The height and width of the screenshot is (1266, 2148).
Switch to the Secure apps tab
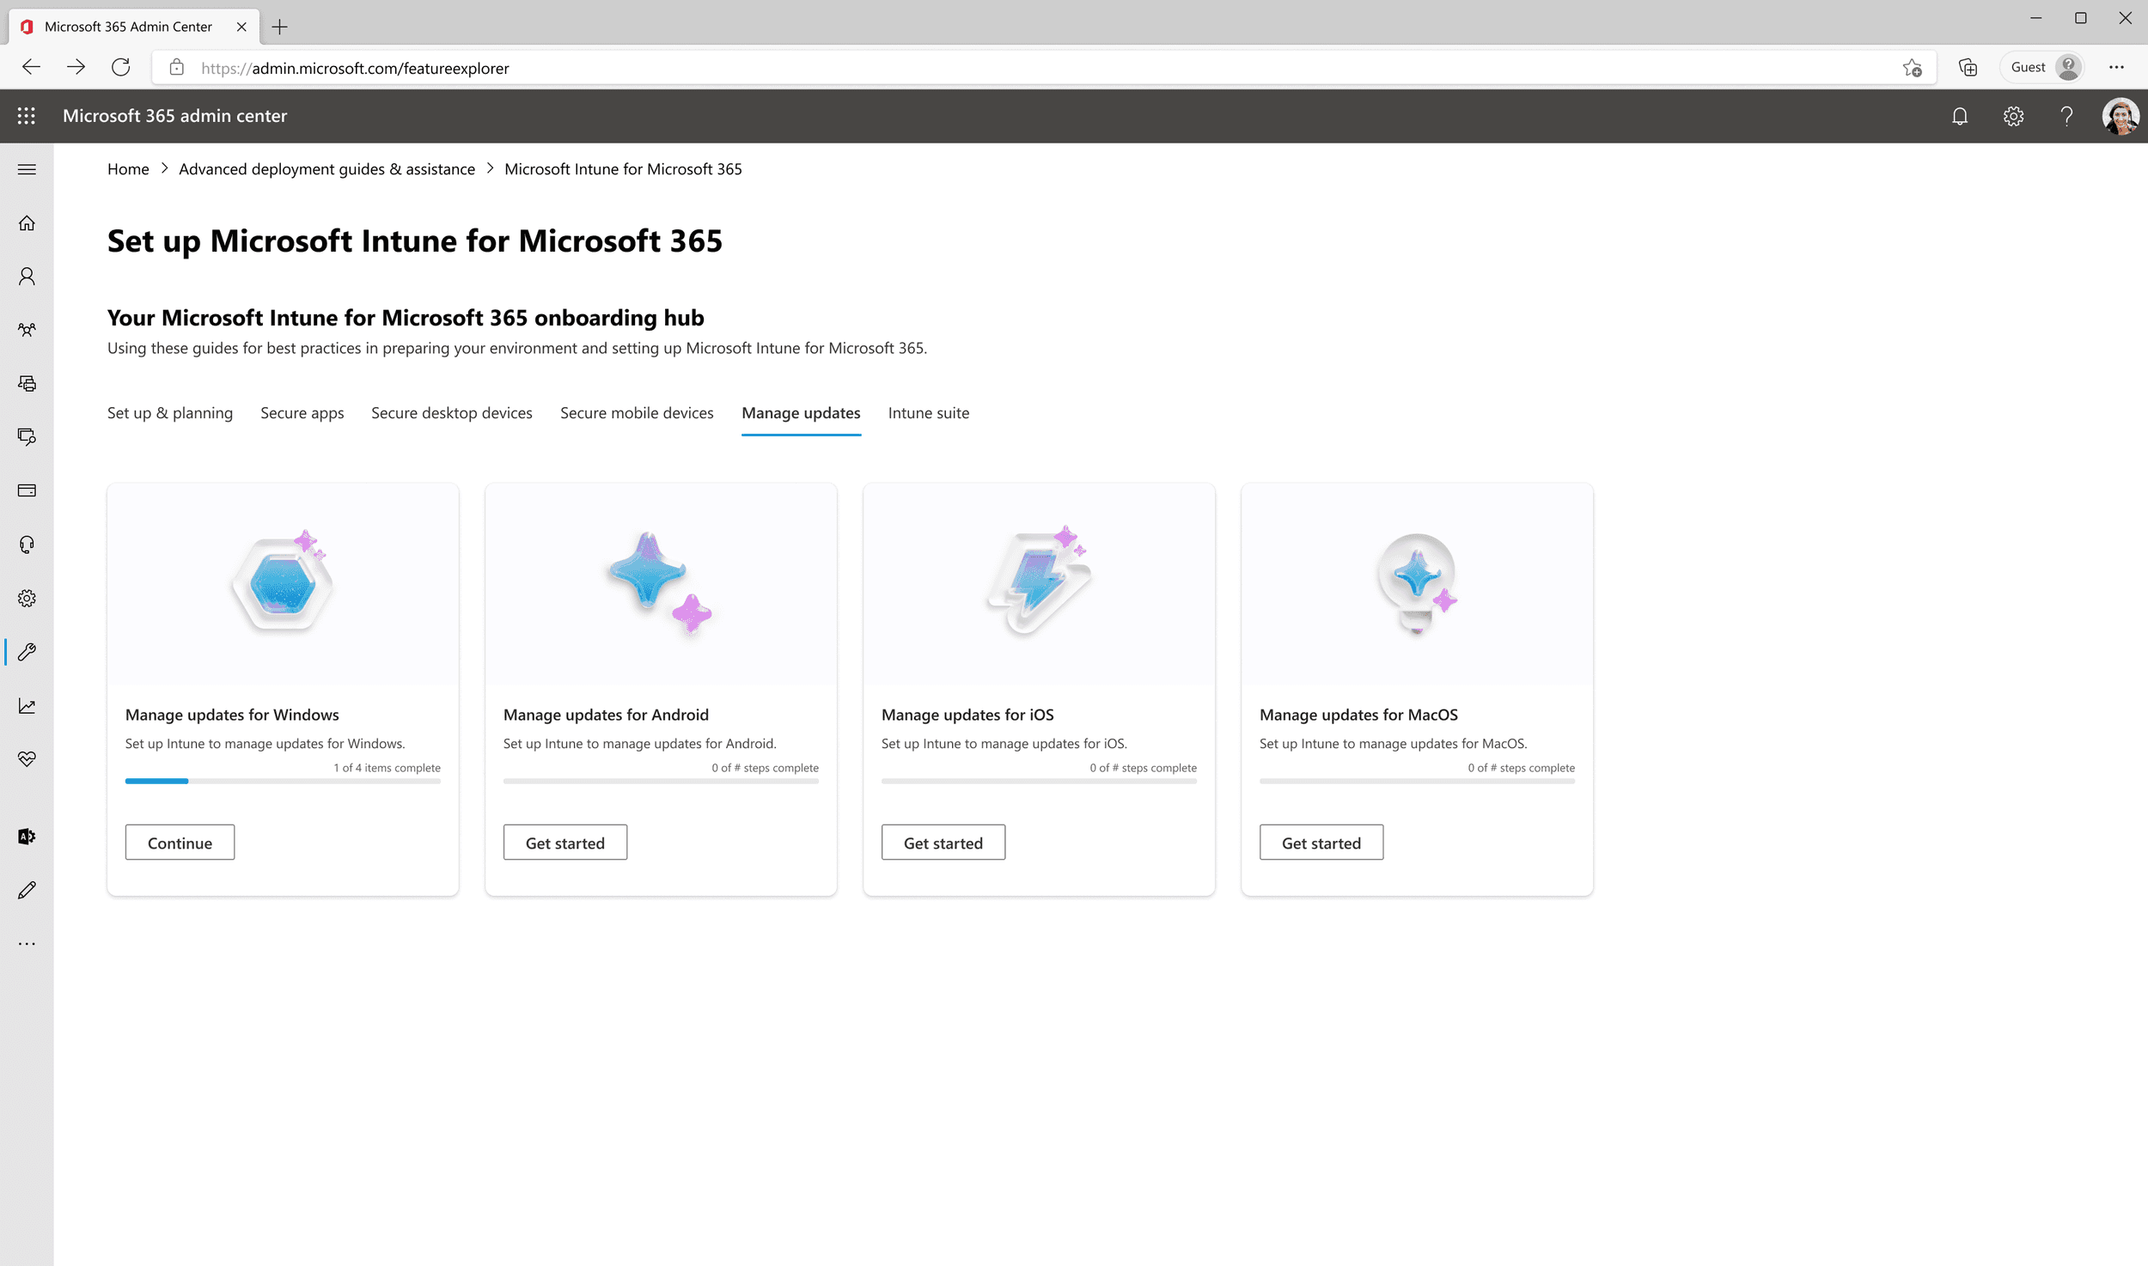coord(302,413)
